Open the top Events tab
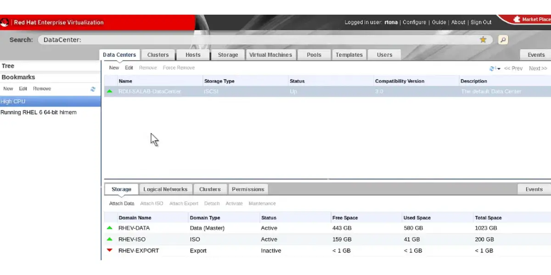The width and height of the screenshot is (551, 275). (536, 55)
